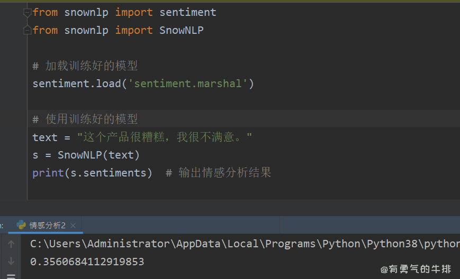Screen dimensions: 460x279
Task: Click fold end marker beside second import
Action: click(28, 31)
